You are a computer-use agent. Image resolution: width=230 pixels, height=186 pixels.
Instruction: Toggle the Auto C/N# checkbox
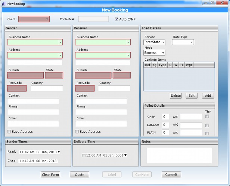click(116, 19)
